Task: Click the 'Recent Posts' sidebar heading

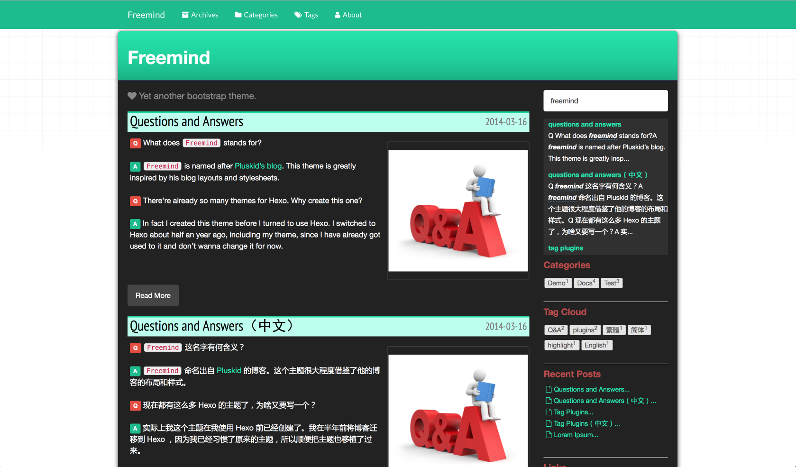Action: pos(572,374)
